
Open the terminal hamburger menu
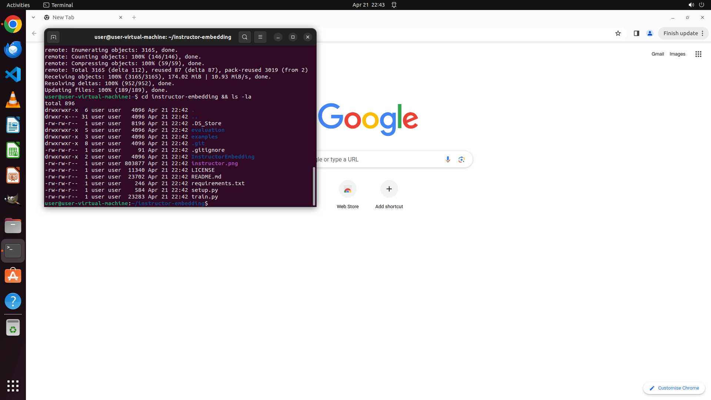coord(260,37)
